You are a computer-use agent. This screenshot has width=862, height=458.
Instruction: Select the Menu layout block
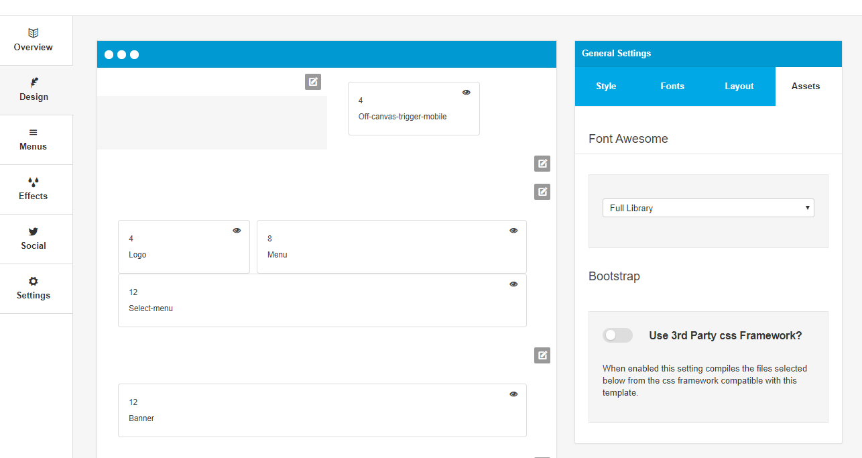(391, 247)
